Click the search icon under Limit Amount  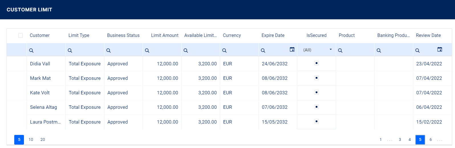coord(147,51)
